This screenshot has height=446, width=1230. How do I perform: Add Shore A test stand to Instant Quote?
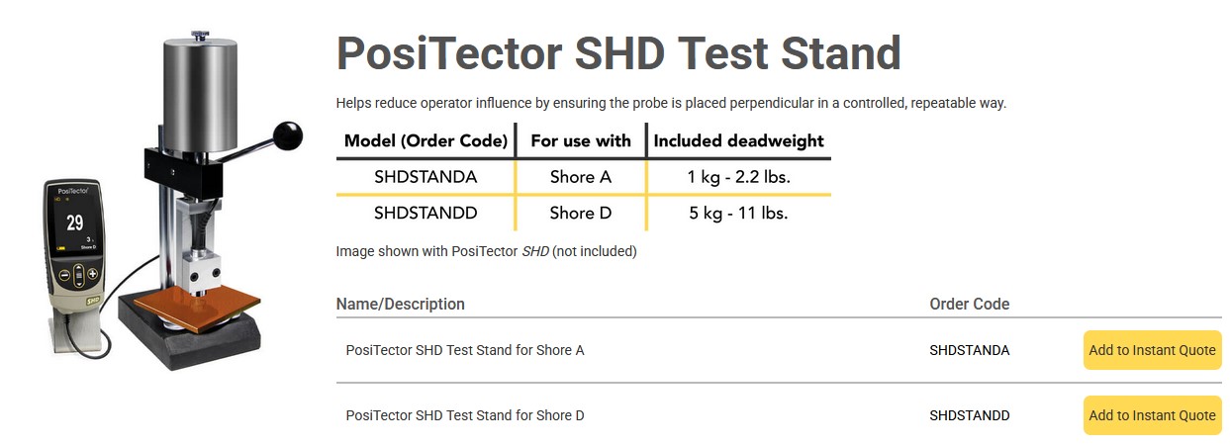[1152, 350]
